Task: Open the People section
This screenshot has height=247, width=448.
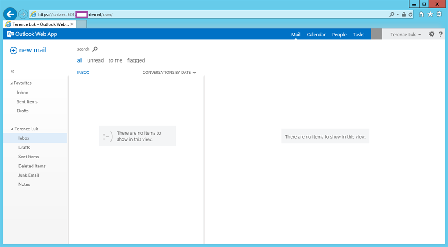Action: pyautogui.click(x=339, y=35)
